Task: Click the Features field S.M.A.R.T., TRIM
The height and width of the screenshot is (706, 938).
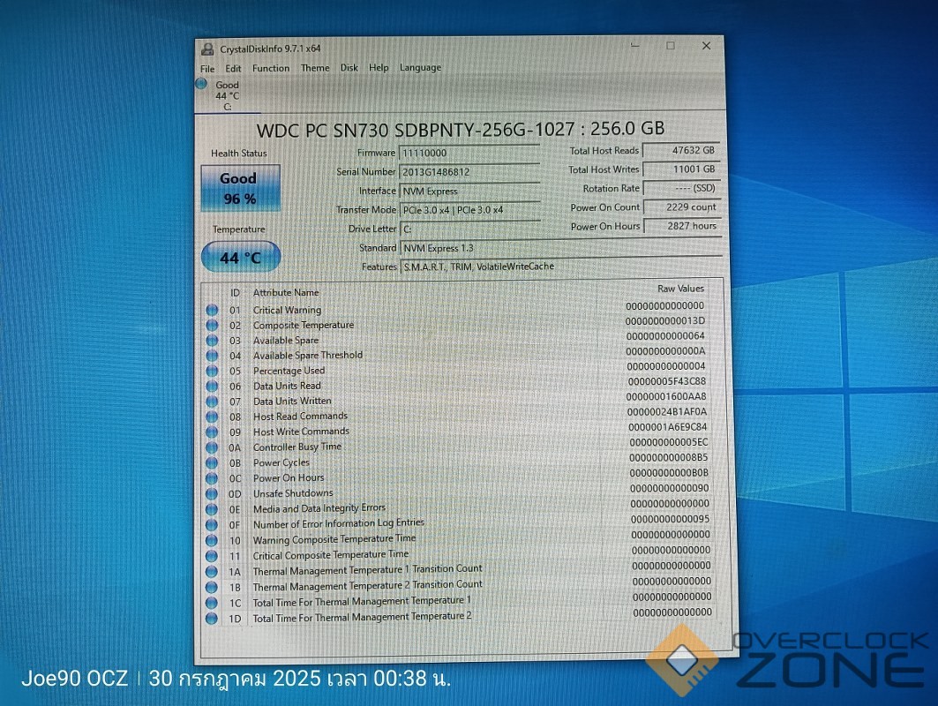Action: coord(560,267)
